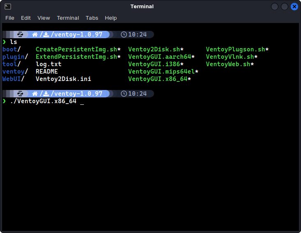Click ventoy-1.0.97 path in second prompt
This screenshot has height=233, width=301.
[78, 94]
